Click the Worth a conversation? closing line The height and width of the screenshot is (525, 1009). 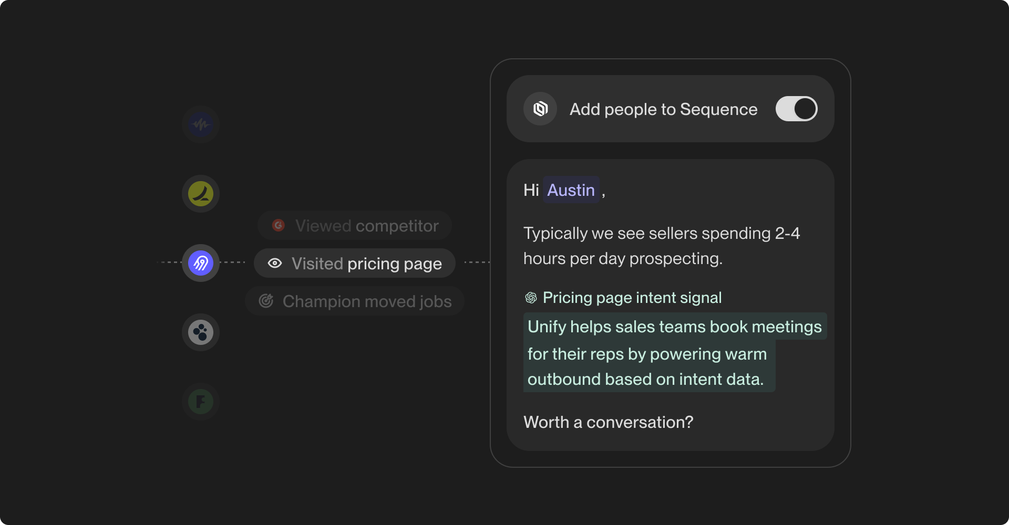point(608,422)
